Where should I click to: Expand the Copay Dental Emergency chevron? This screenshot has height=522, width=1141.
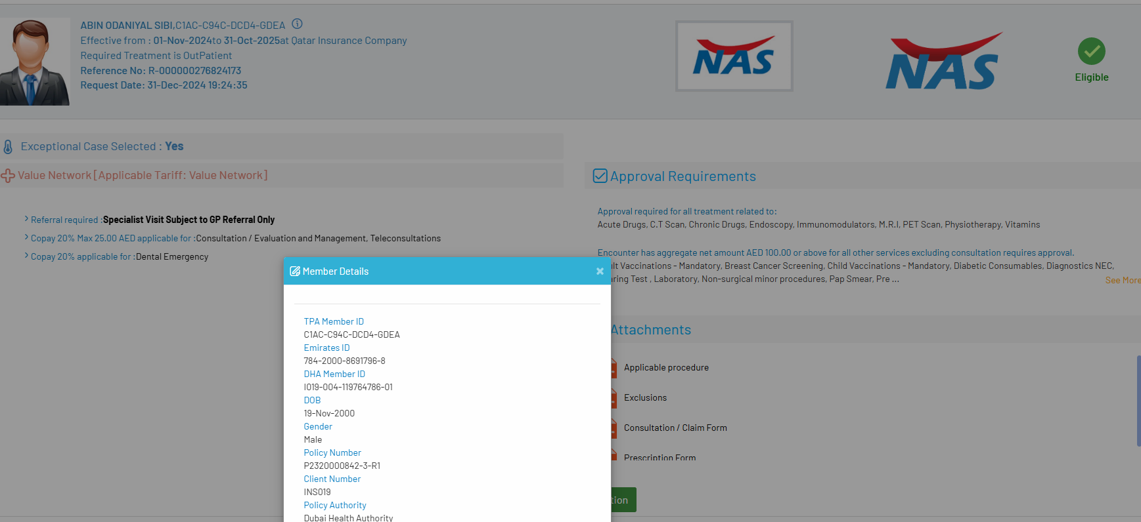point(26,256)
